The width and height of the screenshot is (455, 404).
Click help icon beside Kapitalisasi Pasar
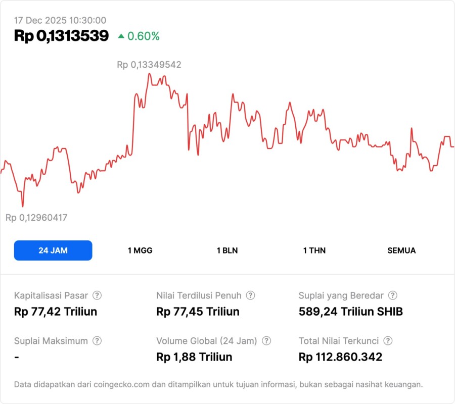(97, 295)
